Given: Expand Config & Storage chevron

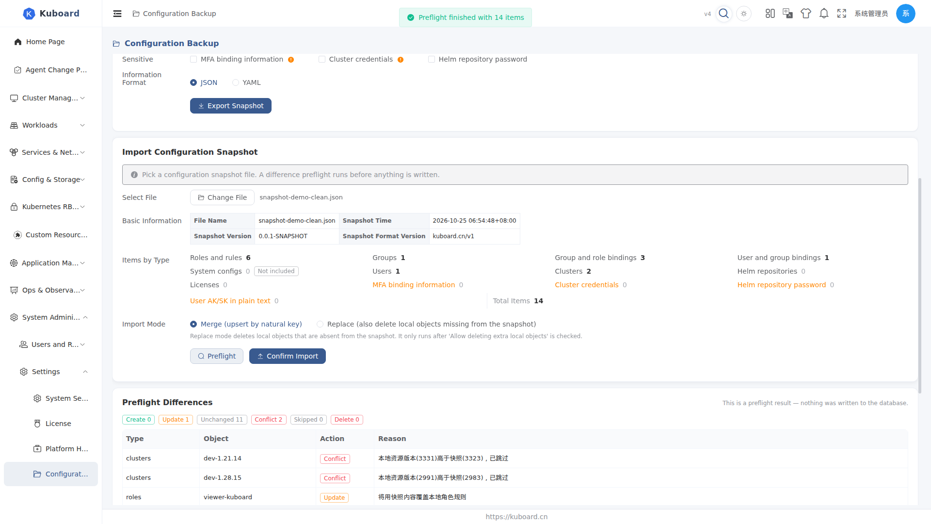Looking at the screenshot, I should (82, 180).
